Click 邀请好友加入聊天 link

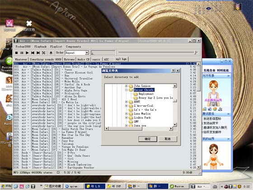coord(215,128)
